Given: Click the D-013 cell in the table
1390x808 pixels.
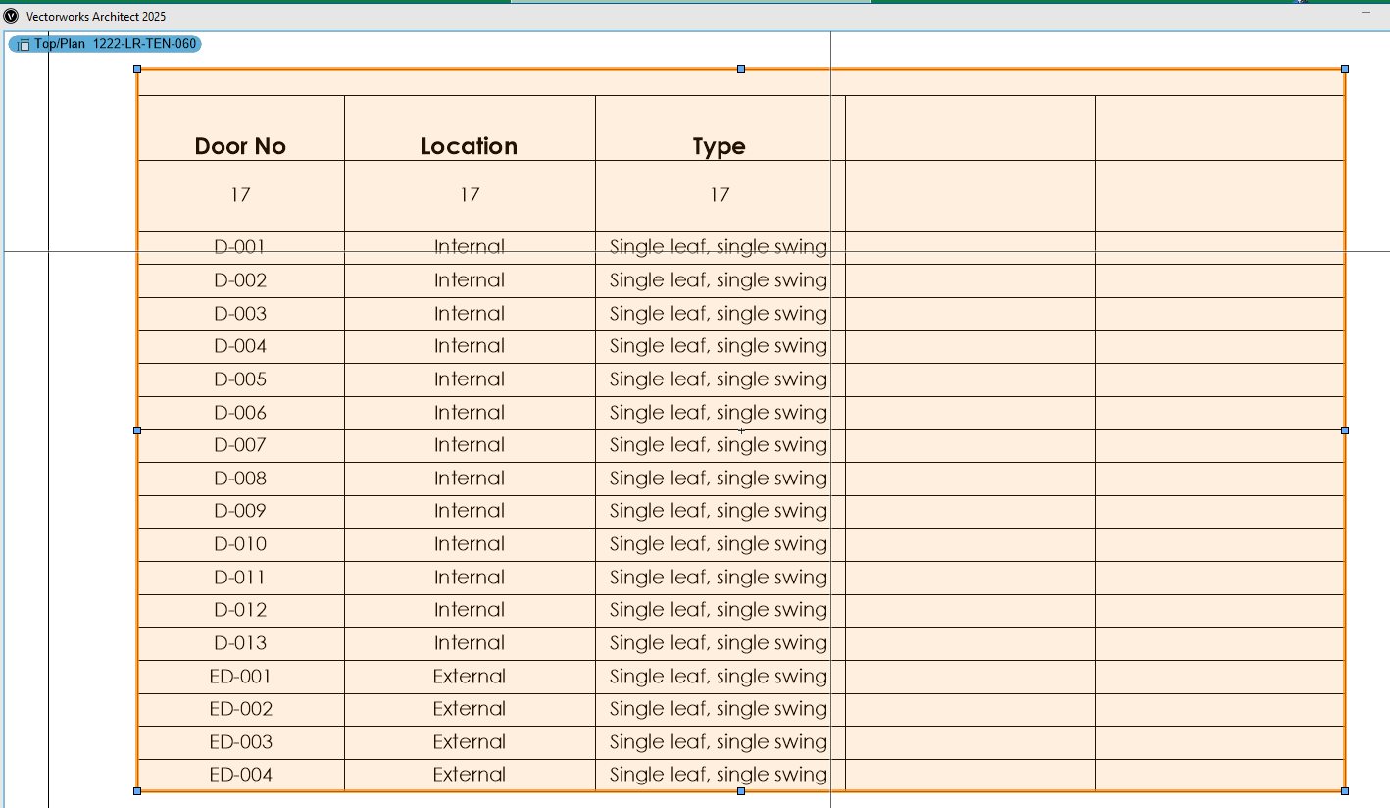Looking at the screenshot, I should pos(240,643).
